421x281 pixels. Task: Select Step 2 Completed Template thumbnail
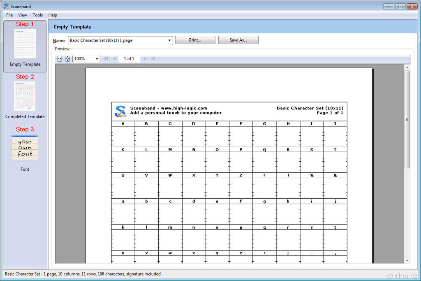tap(25, 96)
